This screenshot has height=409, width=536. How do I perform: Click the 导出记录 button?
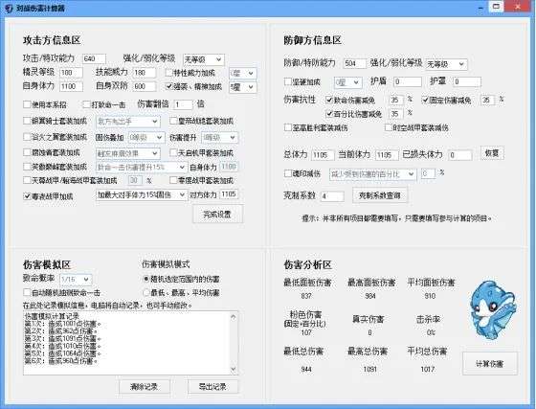pos(212,387)
